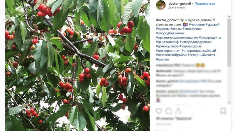Open hashtag #органическоеземледелие

[x=177, y=38]
